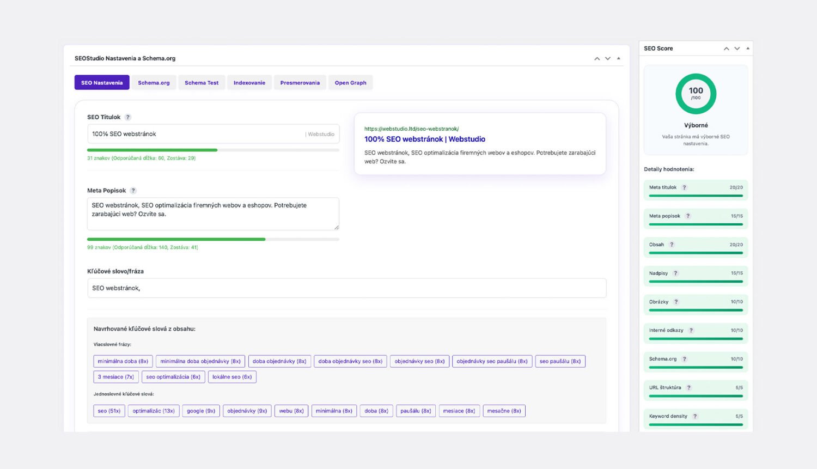Open the Open Graph tab
This screenshot has width=817, height=469.
click(350, 82)
